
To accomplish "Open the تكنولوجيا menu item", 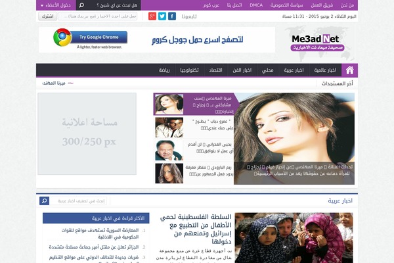I will pos(189,70).
